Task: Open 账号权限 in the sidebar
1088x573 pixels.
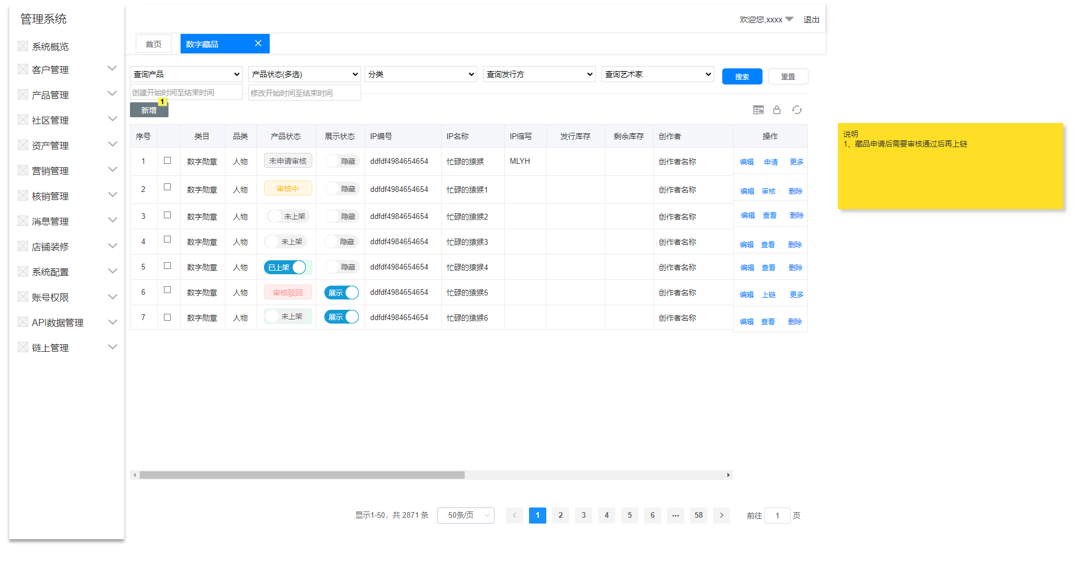Action: pos(50,297)
